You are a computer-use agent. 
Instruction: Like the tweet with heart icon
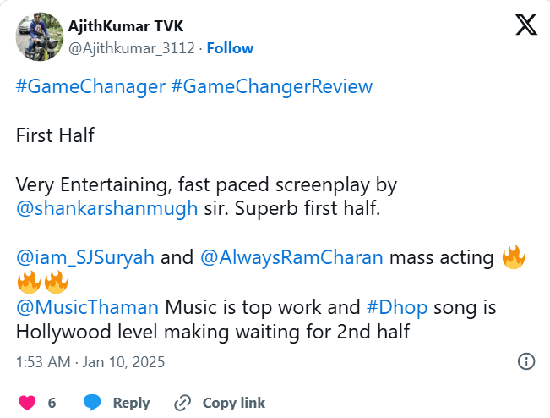[x=26, y=403]
